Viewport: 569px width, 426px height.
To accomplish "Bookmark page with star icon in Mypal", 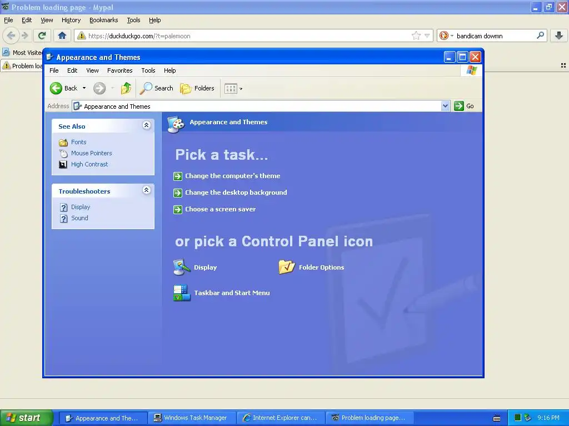I will click(x=416, y=35).
